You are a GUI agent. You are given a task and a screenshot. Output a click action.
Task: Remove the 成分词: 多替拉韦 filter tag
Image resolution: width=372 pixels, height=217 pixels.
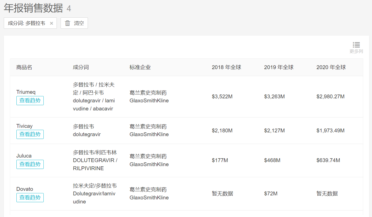tap(52, 23)
